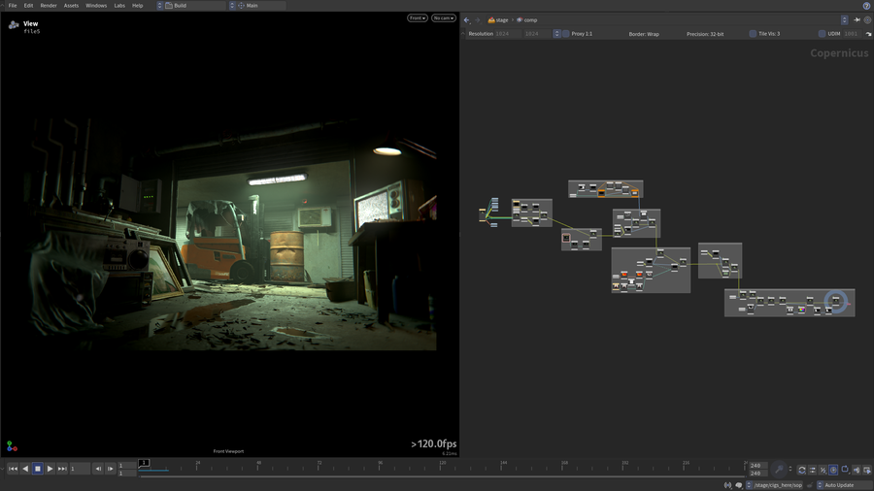The image size is (874, 491).
Task: Click the pin network pane icon
Action: coord(857,20)
